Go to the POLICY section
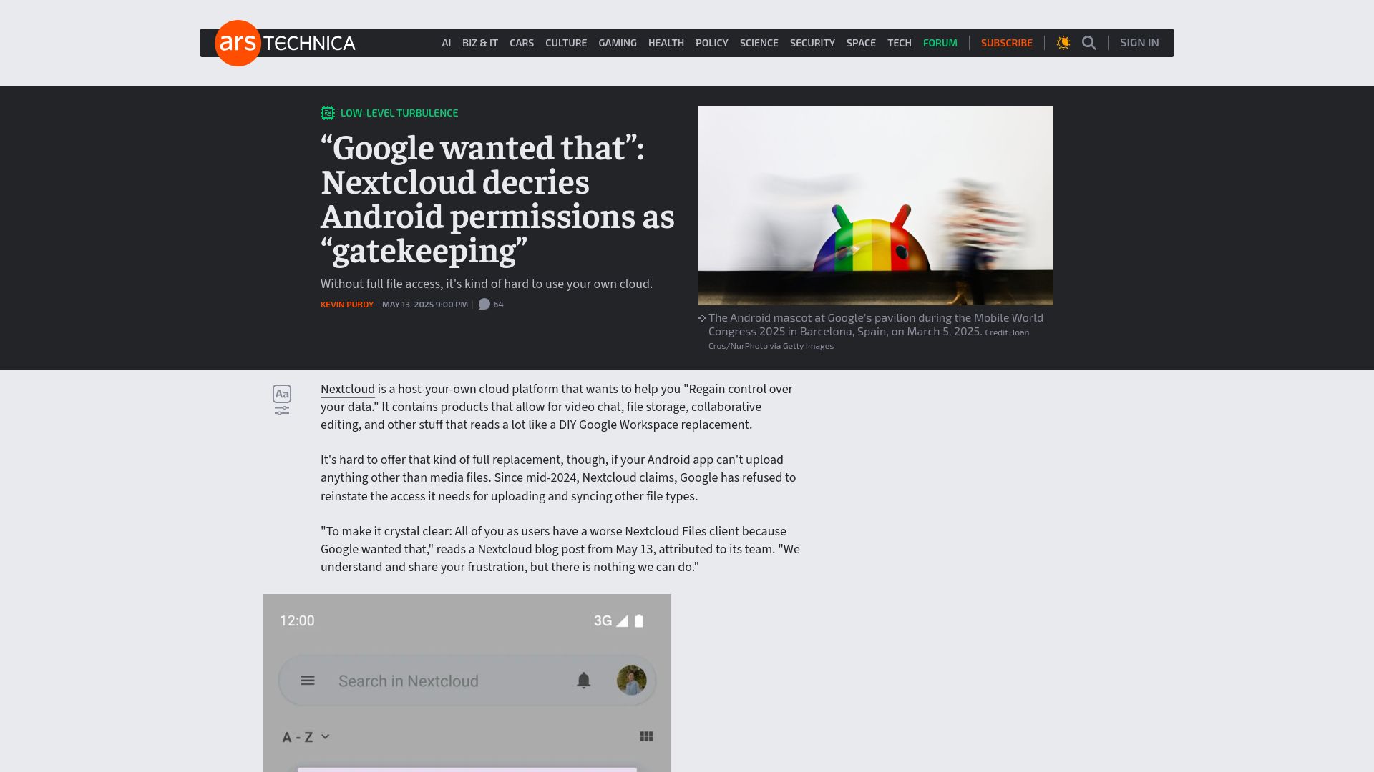The height and width of the screenshot is (772, 1374). click(712, 43)
